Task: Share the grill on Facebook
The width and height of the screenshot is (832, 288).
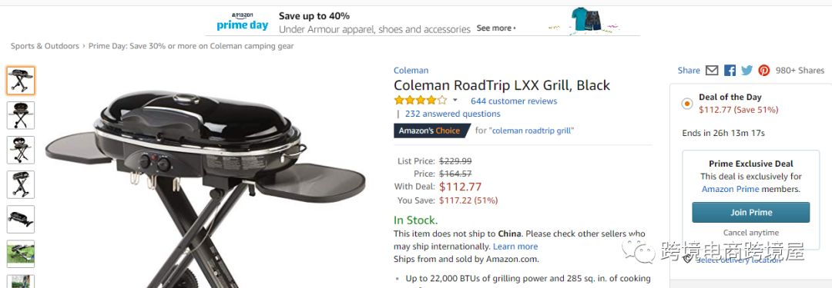Action: (730, 71)
